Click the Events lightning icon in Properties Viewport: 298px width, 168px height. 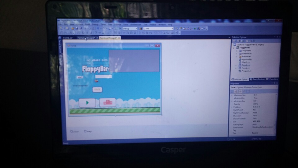coord(244,91)
